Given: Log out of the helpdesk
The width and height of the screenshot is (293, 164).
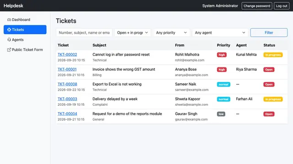Looking at the screenshot, I should (x=282, y=6).
